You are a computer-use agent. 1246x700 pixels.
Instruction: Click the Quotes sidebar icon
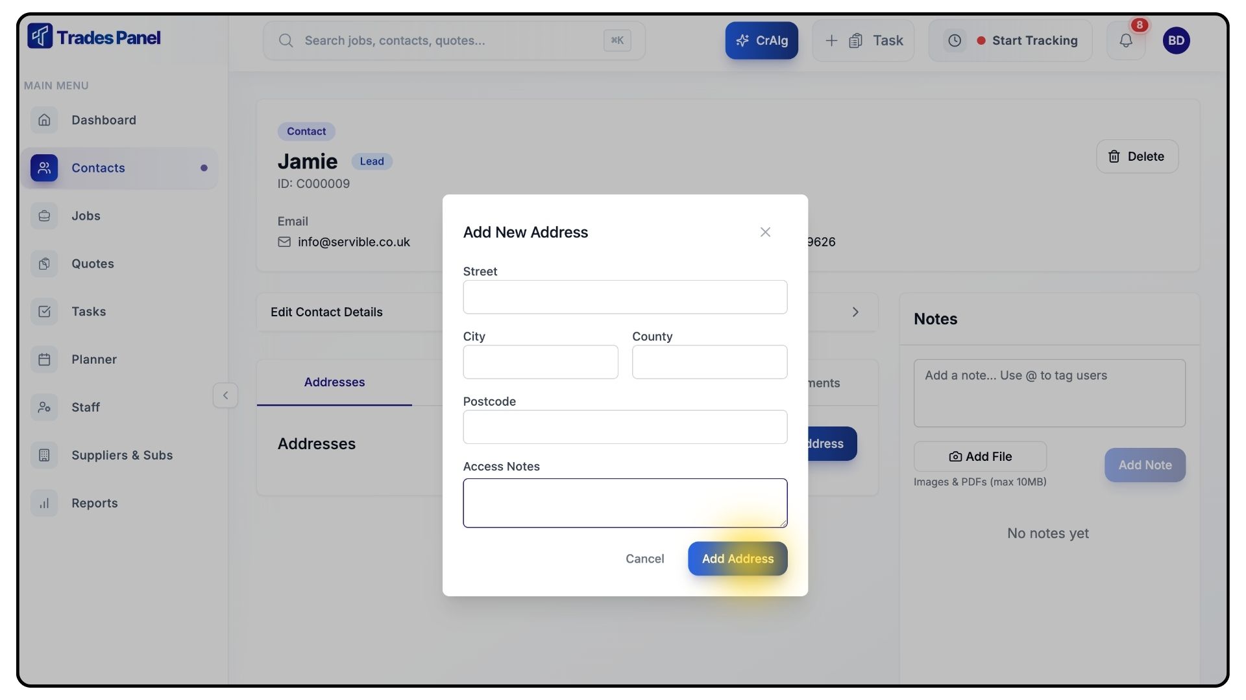click(x=44, y=264)
